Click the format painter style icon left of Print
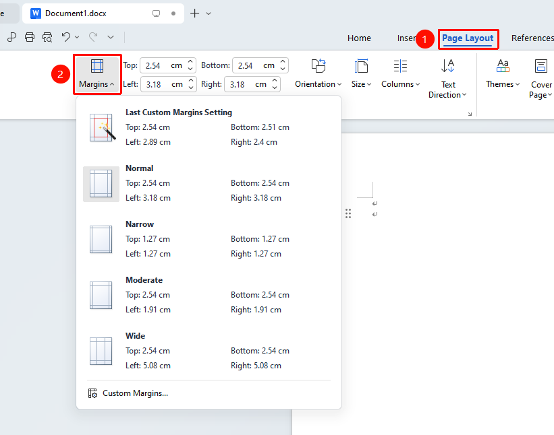Image resolution: width=554 pixels, height=435 pixels. coord(12,37)
